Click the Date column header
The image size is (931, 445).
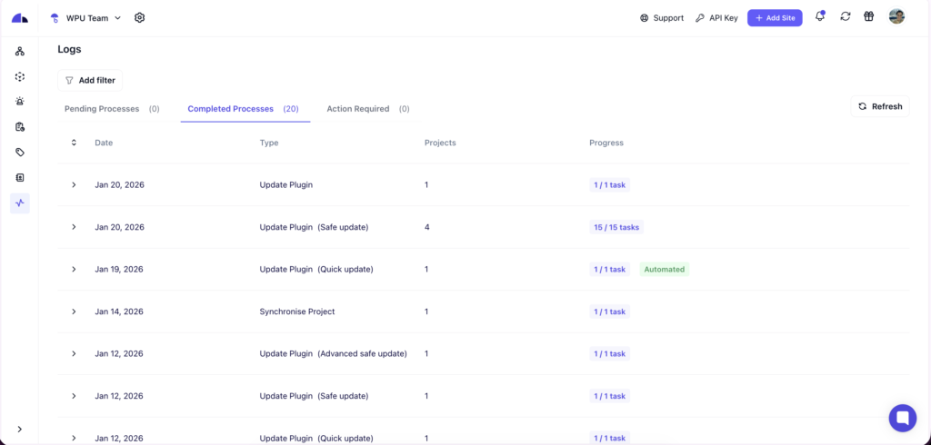point(104,143)
